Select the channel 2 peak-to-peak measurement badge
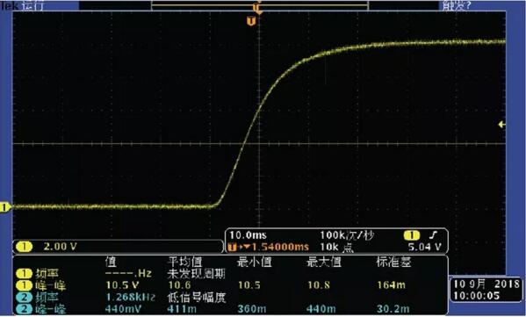Screen dimensions: 526x317 (25, 309)
